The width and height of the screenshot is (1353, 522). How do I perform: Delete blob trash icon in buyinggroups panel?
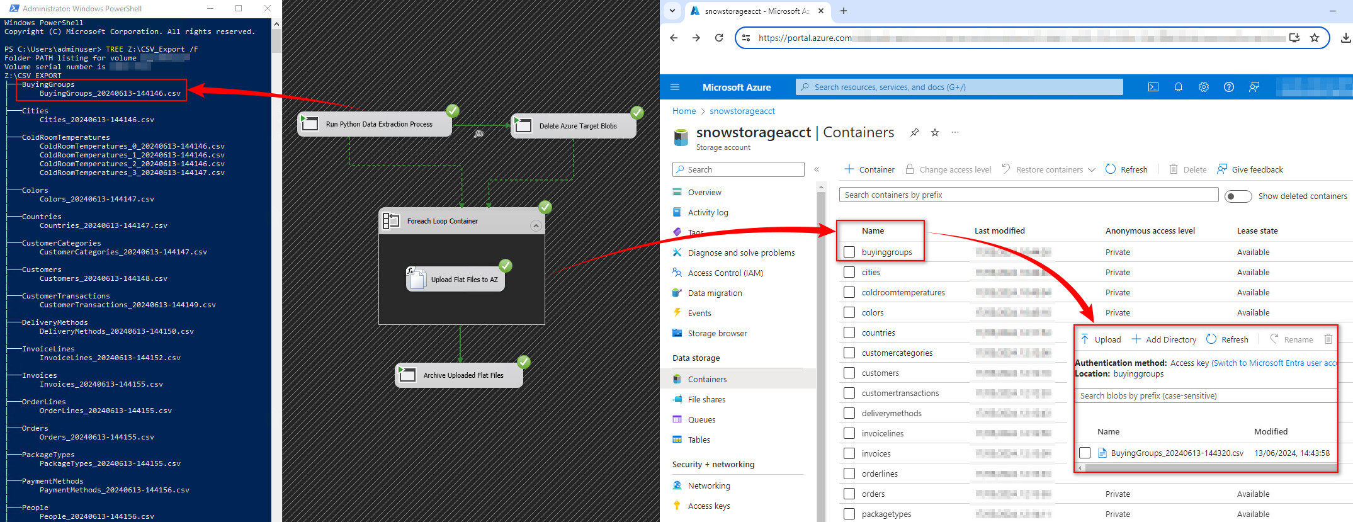point(1328,339)
